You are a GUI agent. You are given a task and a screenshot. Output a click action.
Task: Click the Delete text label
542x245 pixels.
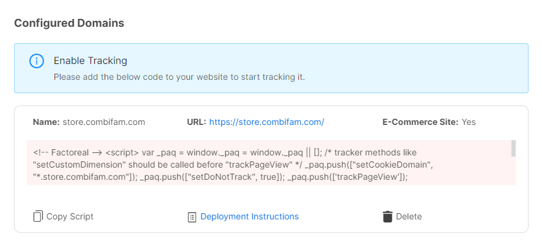[409, 216]
